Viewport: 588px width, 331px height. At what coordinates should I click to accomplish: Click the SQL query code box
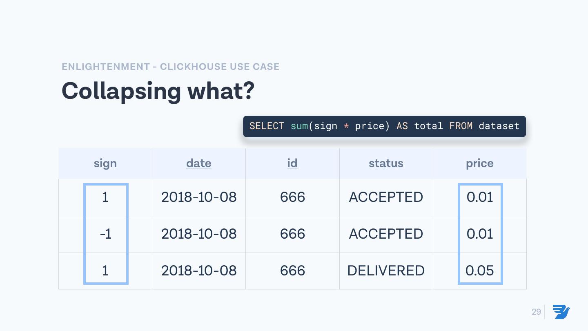point(384,126)
